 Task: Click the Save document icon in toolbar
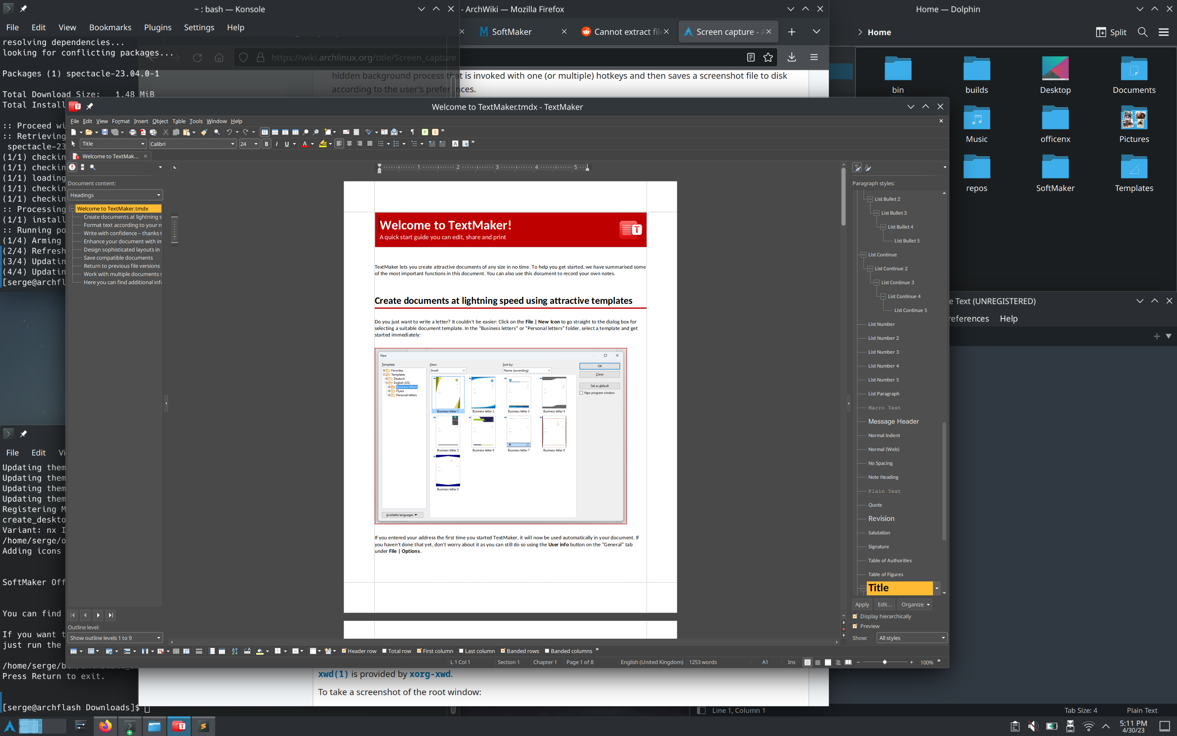point(105,132)
